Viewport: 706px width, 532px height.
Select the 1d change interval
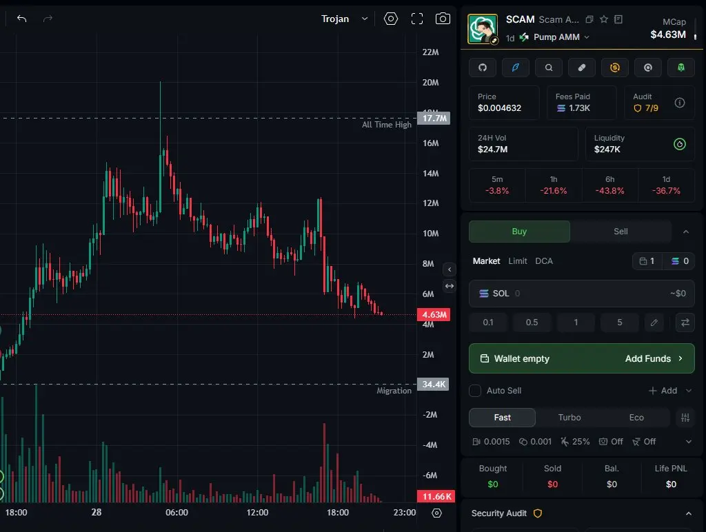666,185
